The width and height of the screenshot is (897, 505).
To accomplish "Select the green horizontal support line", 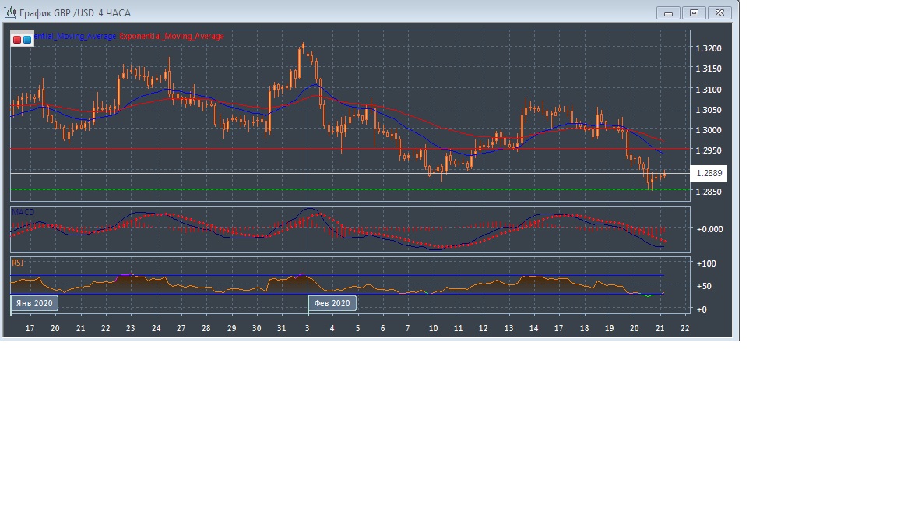I will 350,189.
